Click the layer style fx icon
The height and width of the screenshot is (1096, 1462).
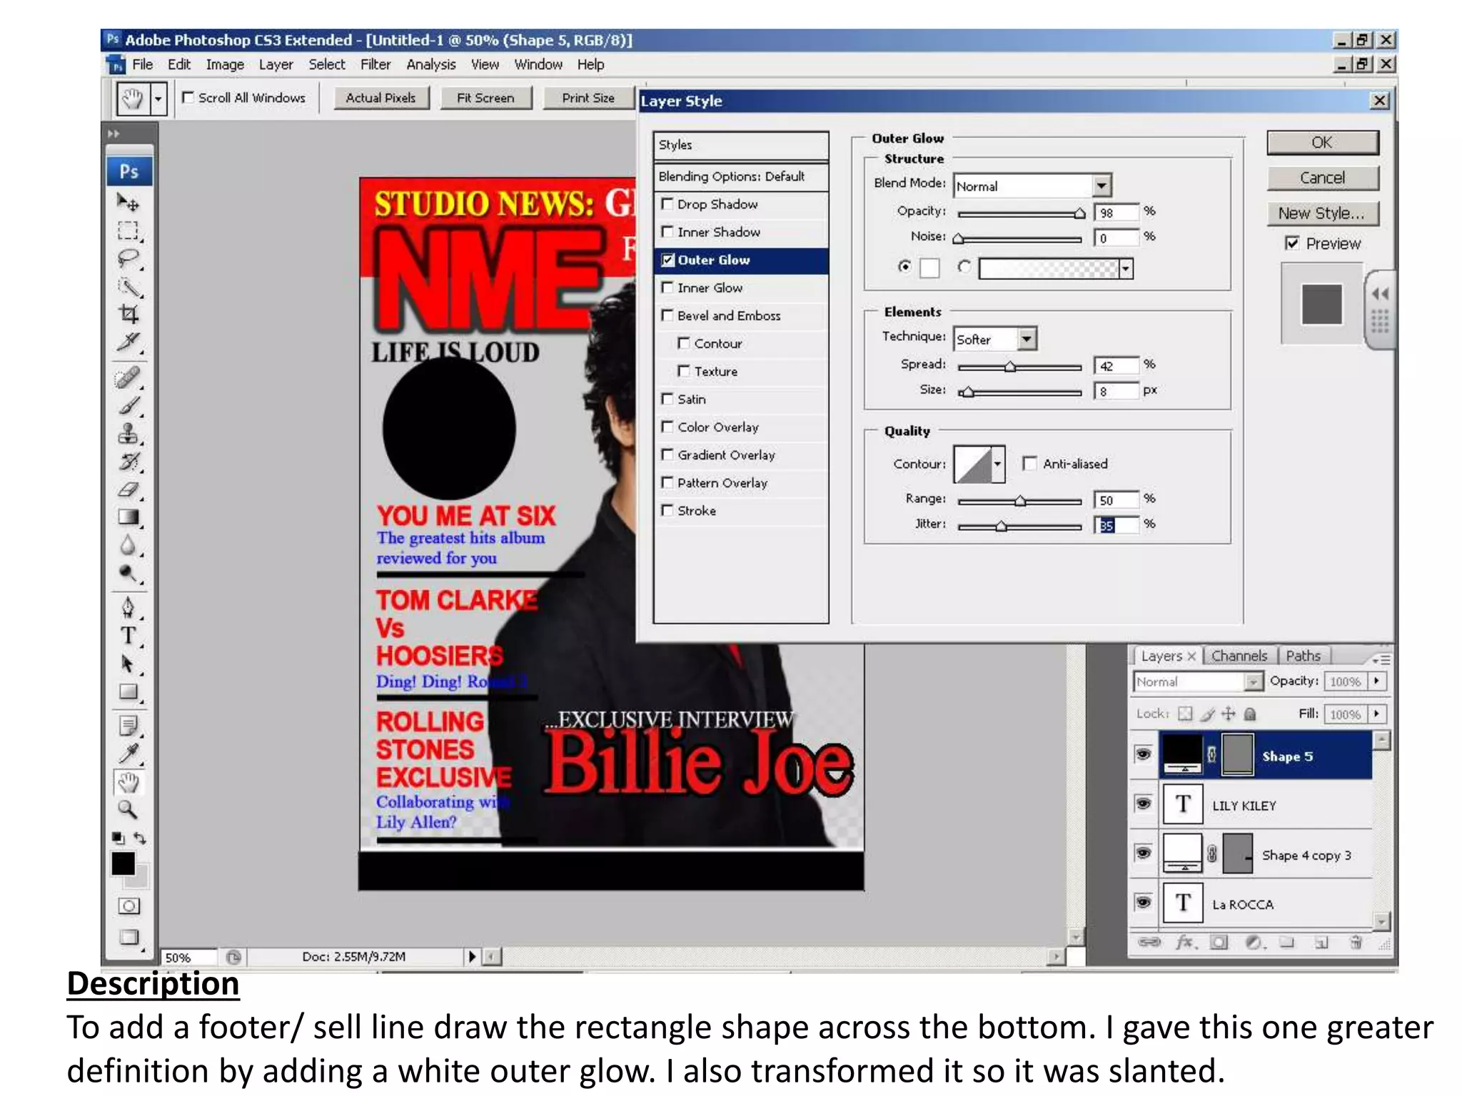[1184, 943]
